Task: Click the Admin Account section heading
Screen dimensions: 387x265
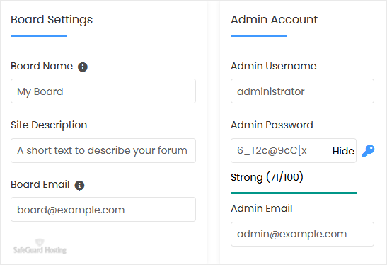Action: coord(275,20)
